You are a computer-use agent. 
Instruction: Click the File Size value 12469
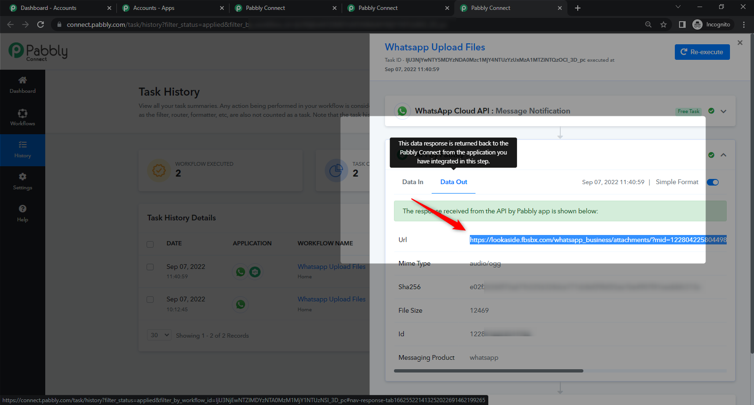click(x=479, y=310)
